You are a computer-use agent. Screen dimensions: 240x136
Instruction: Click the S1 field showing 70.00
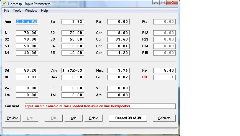tap(27, 33)
